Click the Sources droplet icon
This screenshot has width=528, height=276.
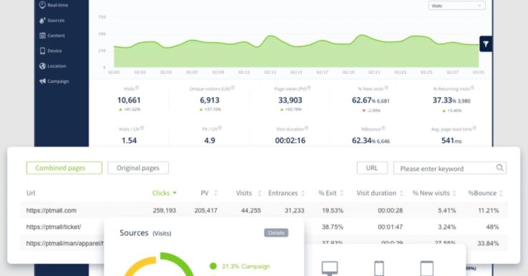pyautogui.click(x=42, y=21)
